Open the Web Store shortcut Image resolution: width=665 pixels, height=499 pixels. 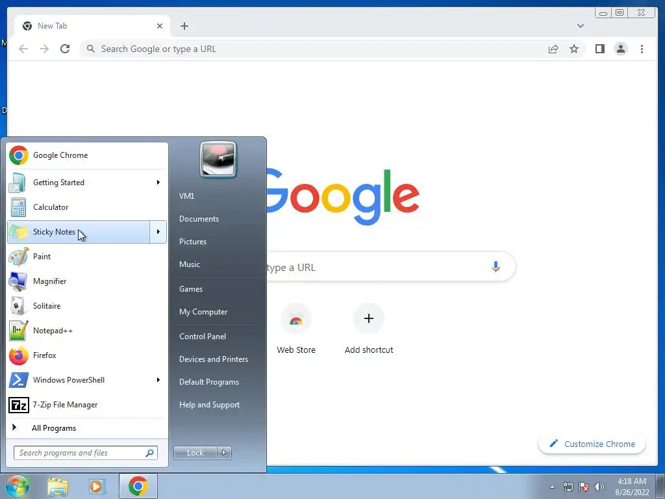[x=296, y=329]
